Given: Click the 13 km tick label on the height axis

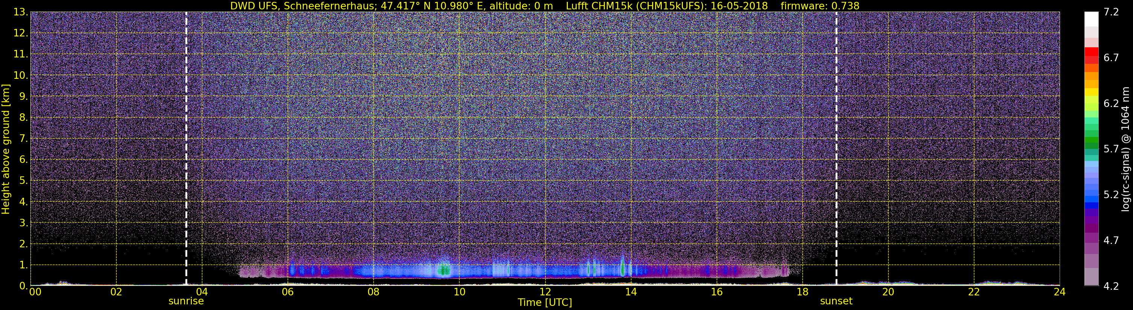Looking at the screenshot, I should [x=20, y=12].
